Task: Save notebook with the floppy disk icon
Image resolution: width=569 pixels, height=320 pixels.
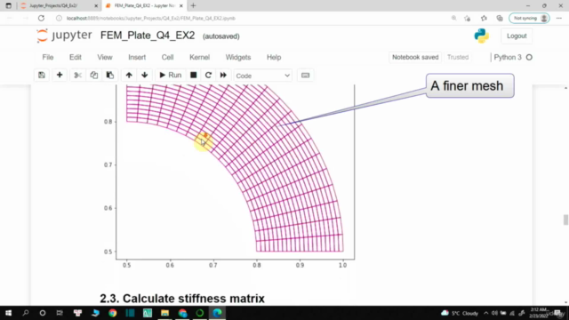Action: point(42,75)
